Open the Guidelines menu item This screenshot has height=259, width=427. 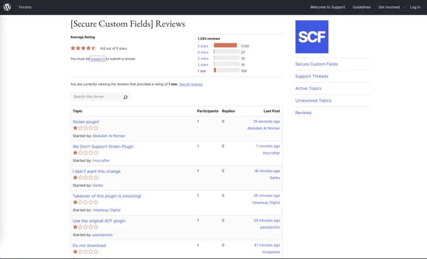tap(362, 7)
